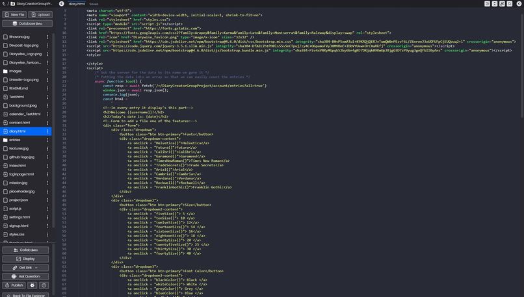Select diary.html in the file list
524x297 pixels.
[25, 131]
